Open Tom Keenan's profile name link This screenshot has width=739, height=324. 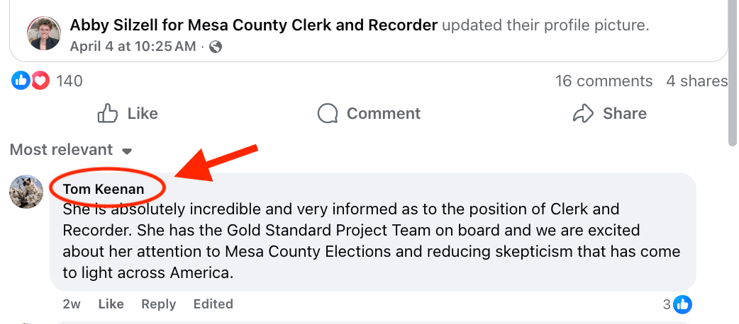[x=104, y=189]
